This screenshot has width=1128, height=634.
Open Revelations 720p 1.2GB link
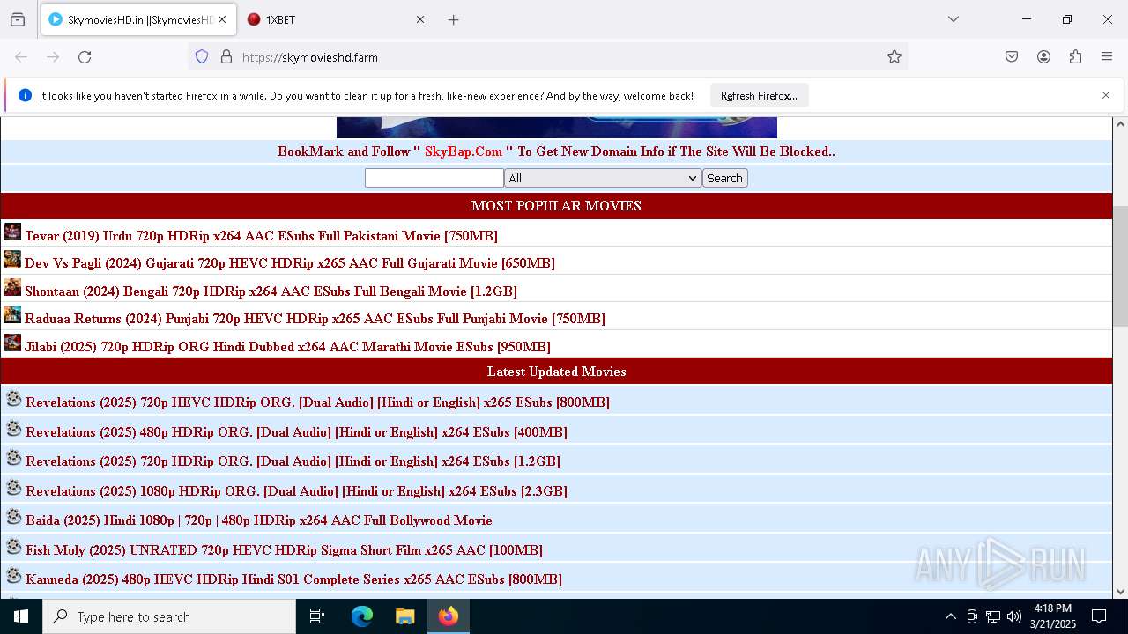click(293, 461)
